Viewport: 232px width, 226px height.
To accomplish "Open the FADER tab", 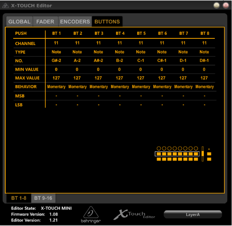I will coord(45,22).
